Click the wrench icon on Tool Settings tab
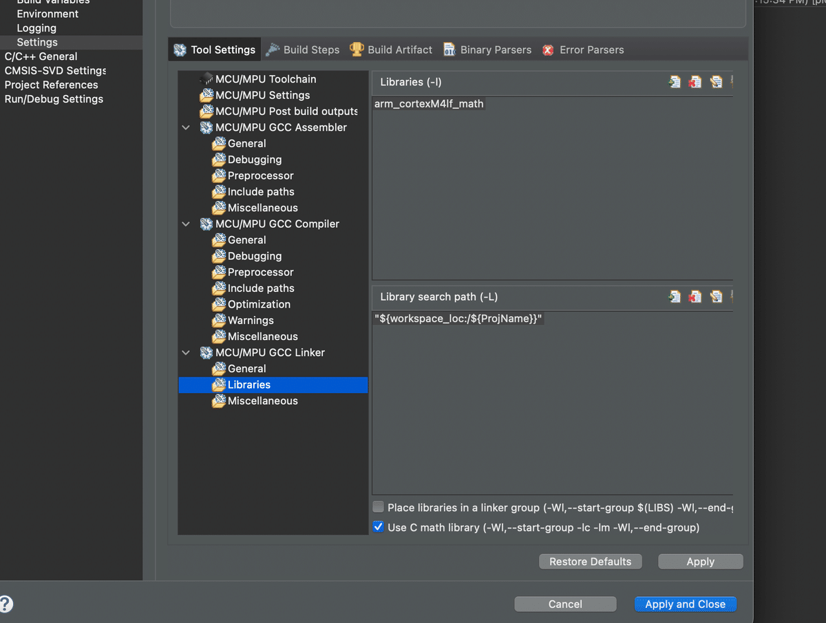826x623 pixels. click(x=179, y=49)
